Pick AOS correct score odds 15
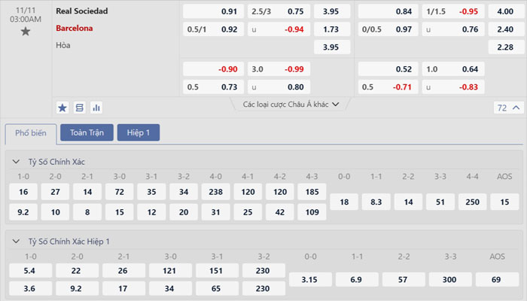The image size is (527, 301). tap(500, 202)
